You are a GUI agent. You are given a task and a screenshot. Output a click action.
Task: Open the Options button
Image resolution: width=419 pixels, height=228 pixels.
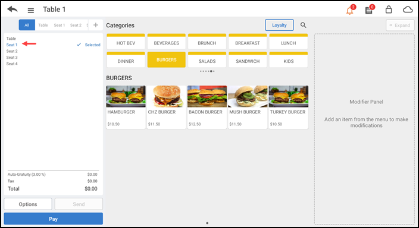28,204
